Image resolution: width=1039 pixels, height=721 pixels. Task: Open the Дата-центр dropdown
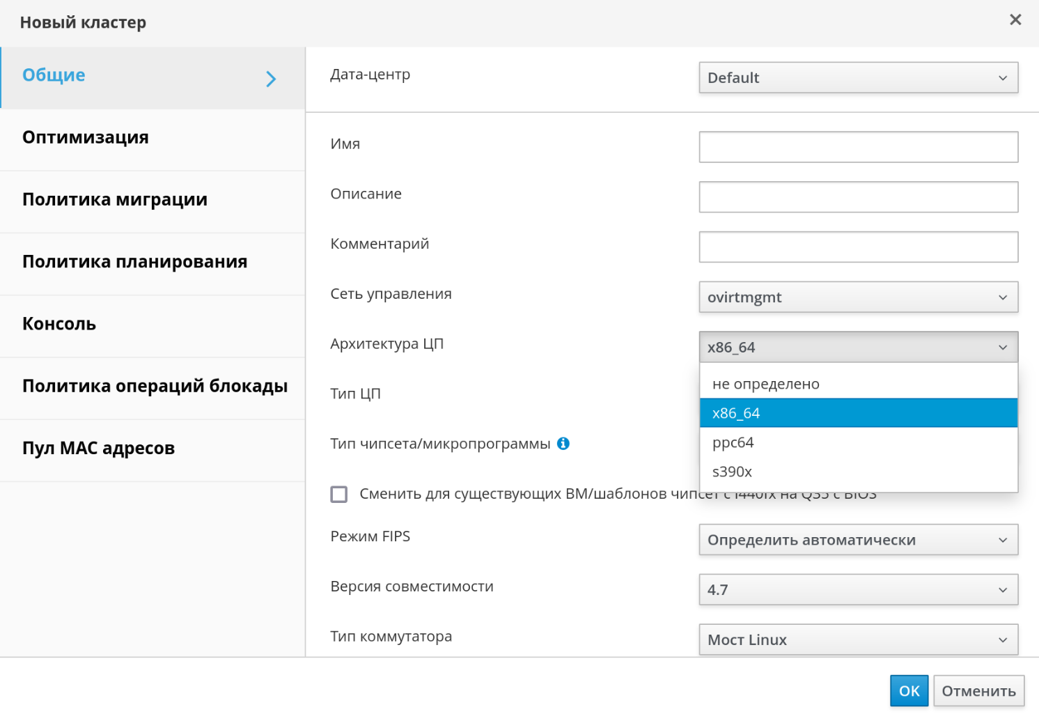coord(858,78)
